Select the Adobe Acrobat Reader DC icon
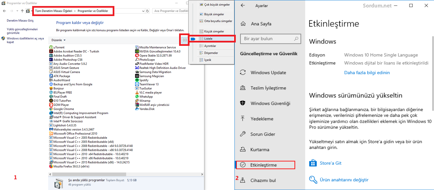 pyautogui.click(x=51, y=52)
